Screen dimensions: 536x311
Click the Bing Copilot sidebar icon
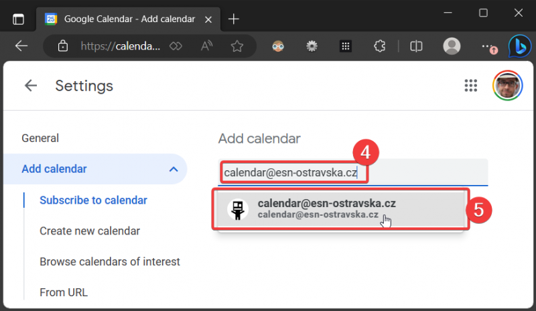click(519, 46)
